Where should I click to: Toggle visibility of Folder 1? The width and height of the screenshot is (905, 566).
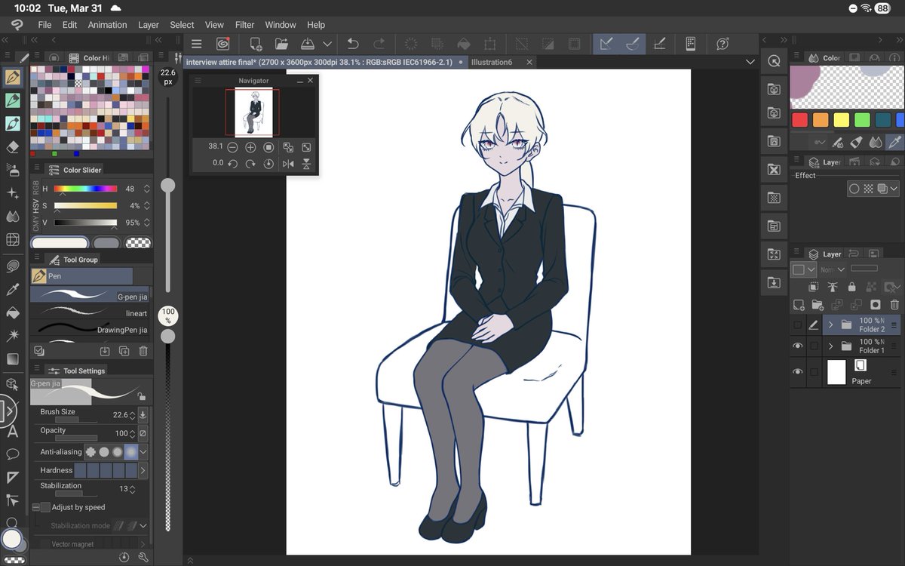coord(798,346)
